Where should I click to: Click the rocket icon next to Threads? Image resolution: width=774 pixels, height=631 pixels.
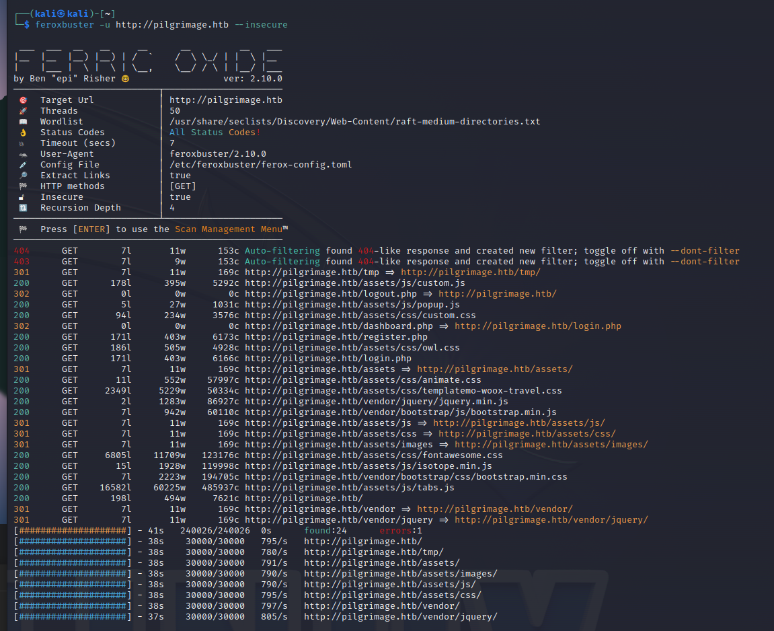(23, 111)
